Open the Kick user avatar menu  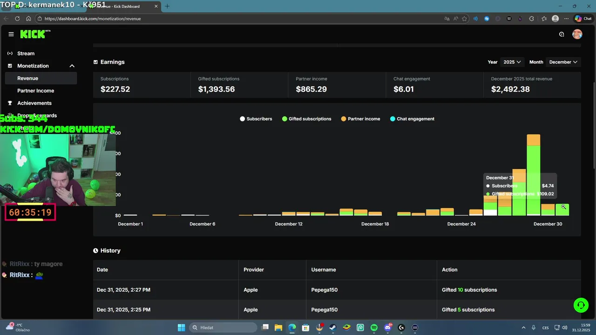(x=577, y=34)
